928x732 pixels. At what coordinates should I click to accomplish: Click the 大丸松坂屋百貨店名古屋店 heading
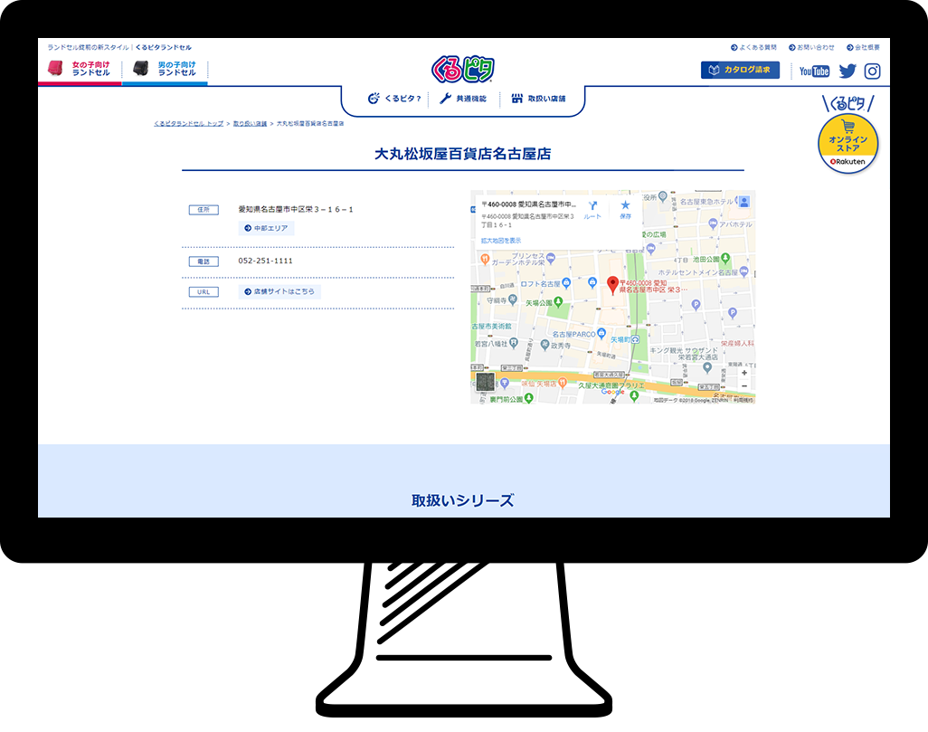tap(463, 154)
